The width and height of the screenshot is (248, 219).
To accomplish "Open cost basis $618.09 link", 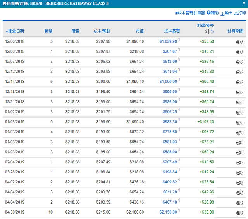I will coord(170,62).
